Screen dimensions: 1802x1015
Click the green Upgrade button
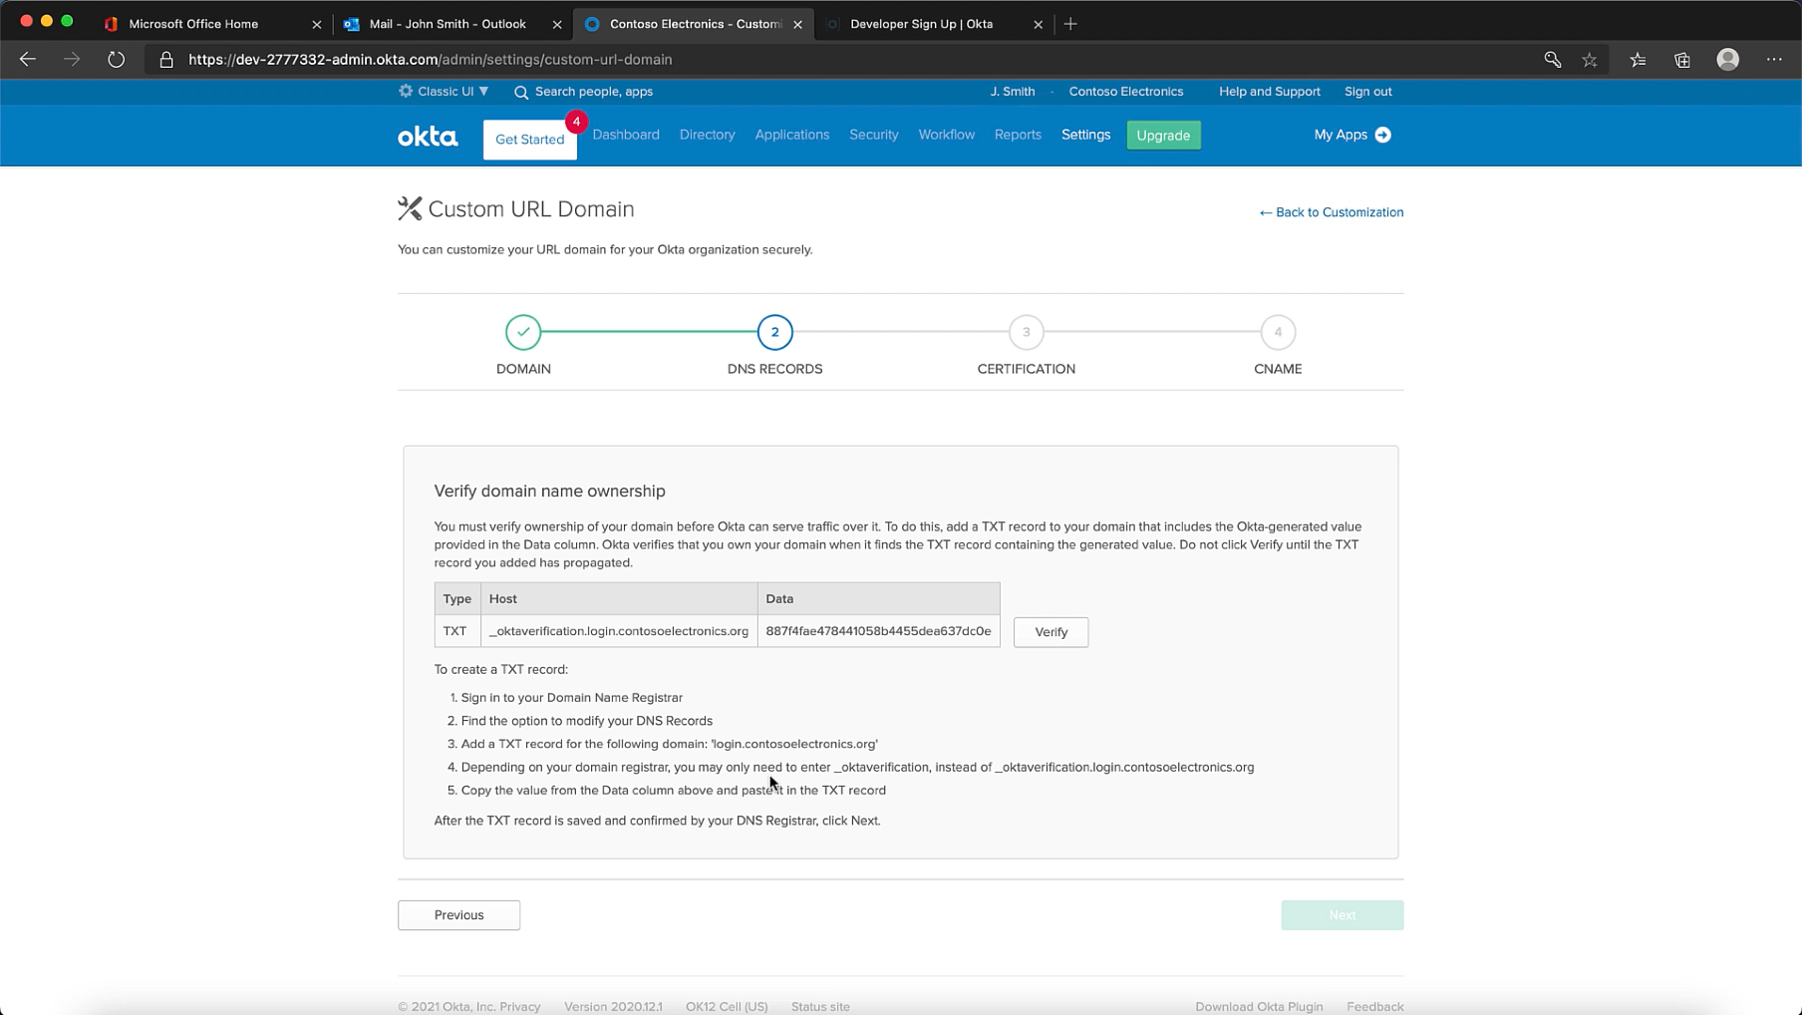(1163, 136)
